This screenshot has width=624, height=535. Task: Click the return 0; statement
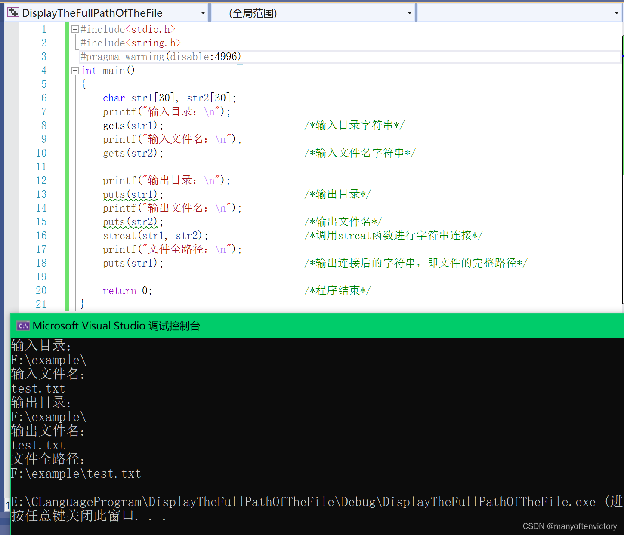tap(127, 291)
